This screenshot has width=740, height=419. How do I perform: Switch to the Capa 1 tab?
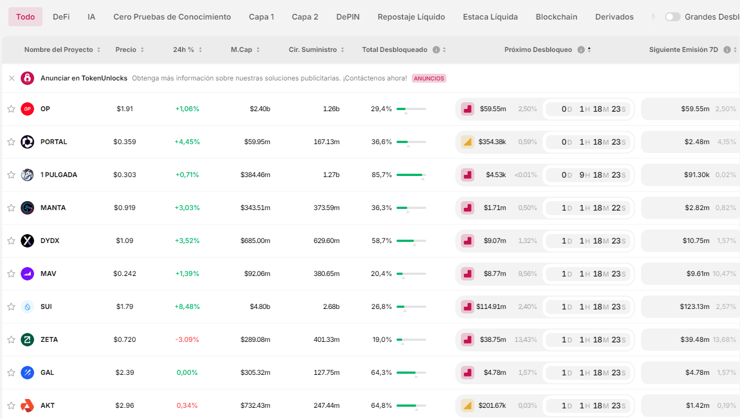[x=261, y=17]
